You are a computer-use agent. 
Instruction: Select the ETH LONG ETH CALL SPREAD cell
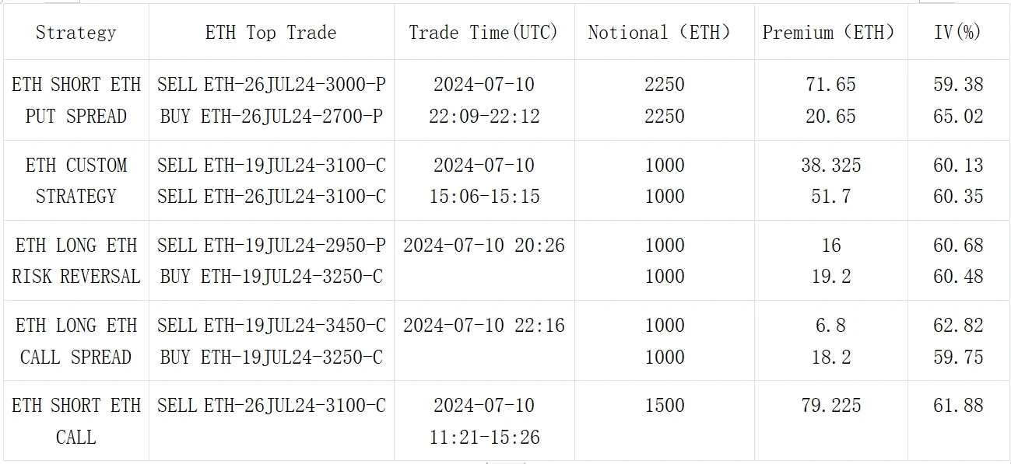click(75, 341)
